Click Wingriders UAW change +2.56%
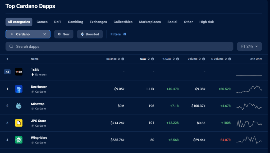 pyautogui.click(x=174, y=140)
